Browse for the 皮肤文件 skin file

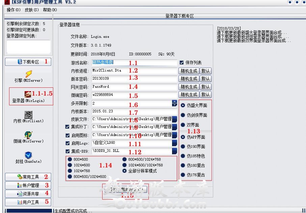pyautogui.click(x=174, y=119)
